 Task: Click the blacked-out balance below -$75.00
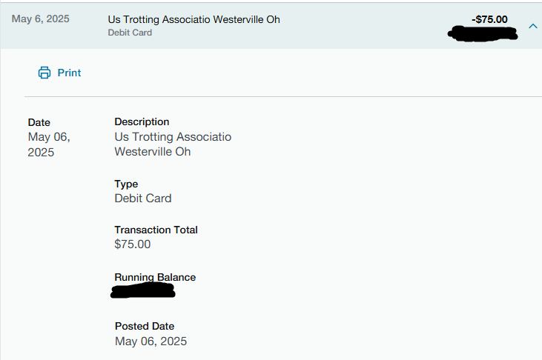point(483,34)
